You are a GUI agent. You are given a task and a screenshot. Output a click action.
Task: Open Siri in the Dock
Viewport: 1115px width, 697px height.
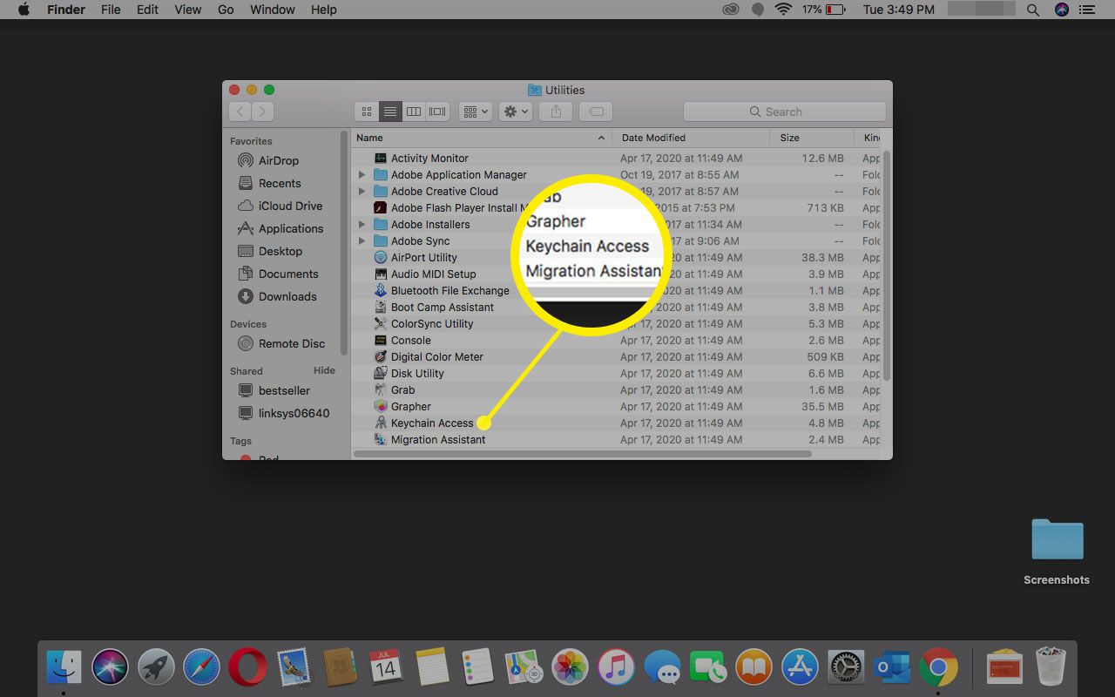[110, 668]
